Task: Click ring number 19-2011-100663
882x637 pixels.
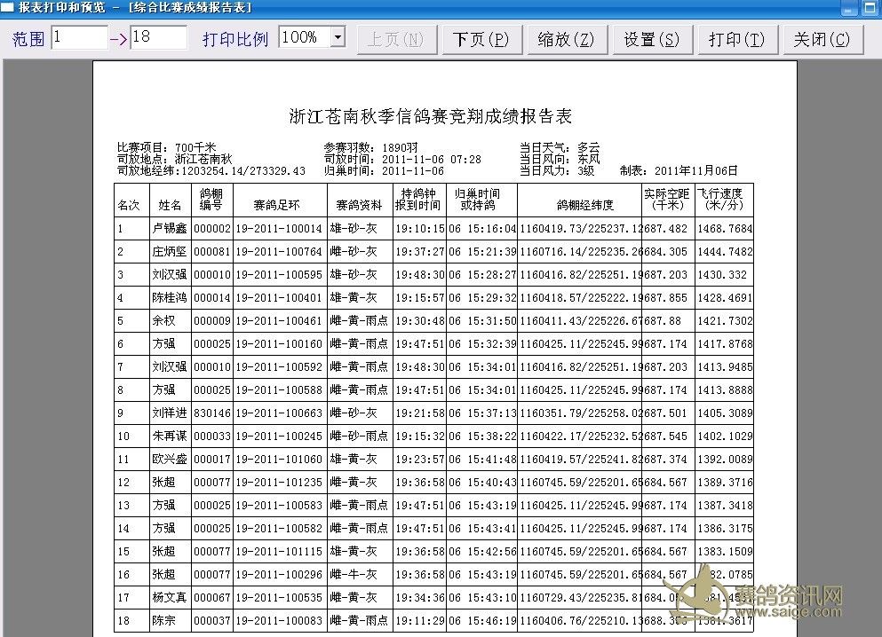Action: pos(279,413)
